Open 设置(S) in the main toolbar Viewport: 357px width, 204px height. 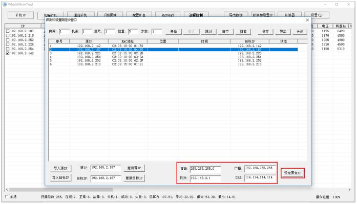pos(317,15)
